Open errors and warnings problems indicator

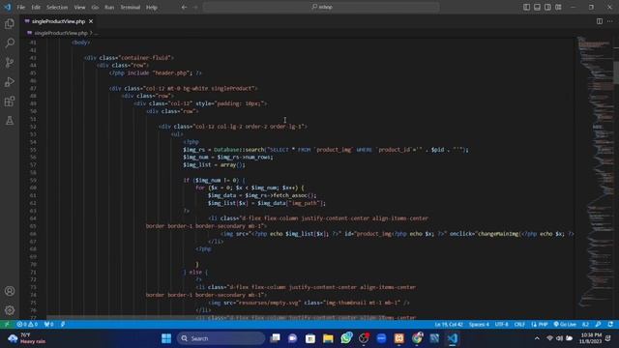tap(27, 325)
